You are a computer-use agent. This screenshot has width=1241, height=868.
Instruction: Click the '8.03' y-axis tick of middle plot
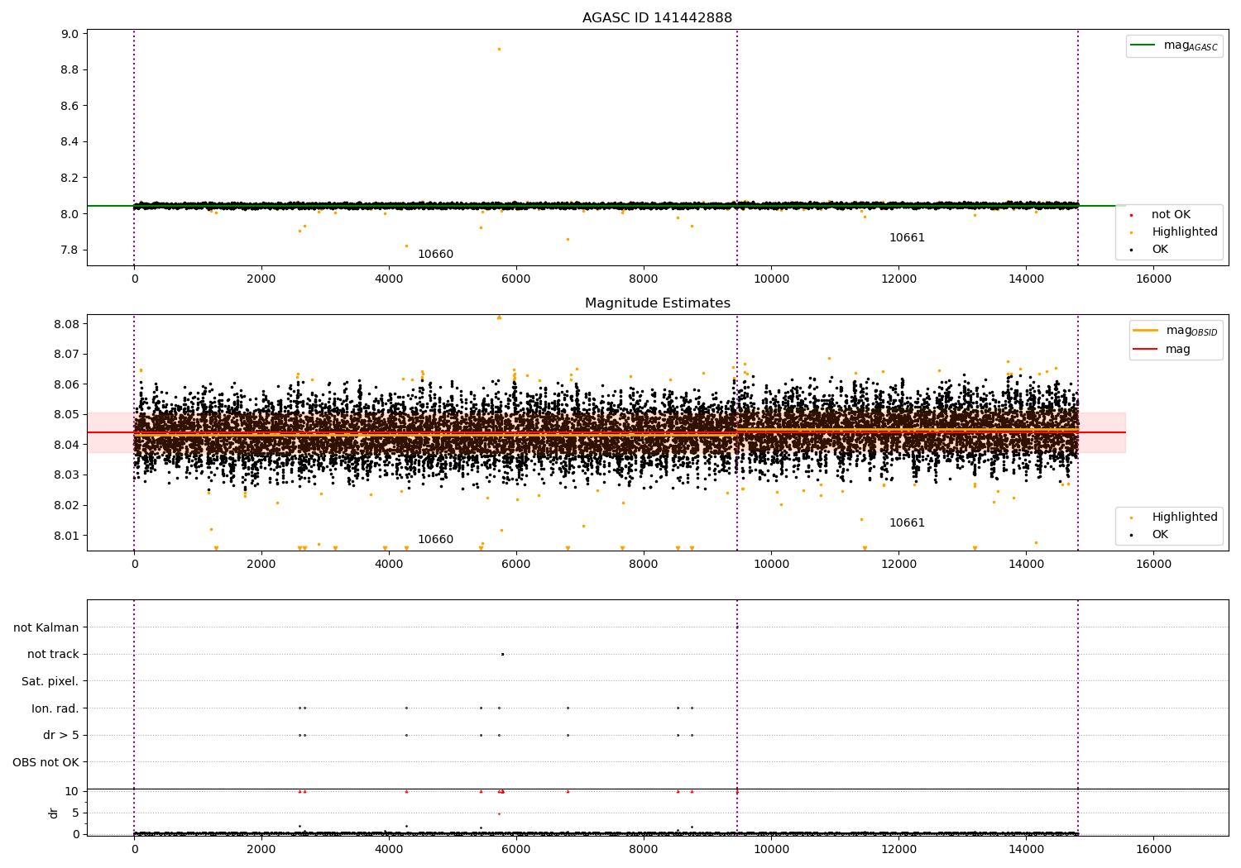pyautogui.click(x=66, y=475)
